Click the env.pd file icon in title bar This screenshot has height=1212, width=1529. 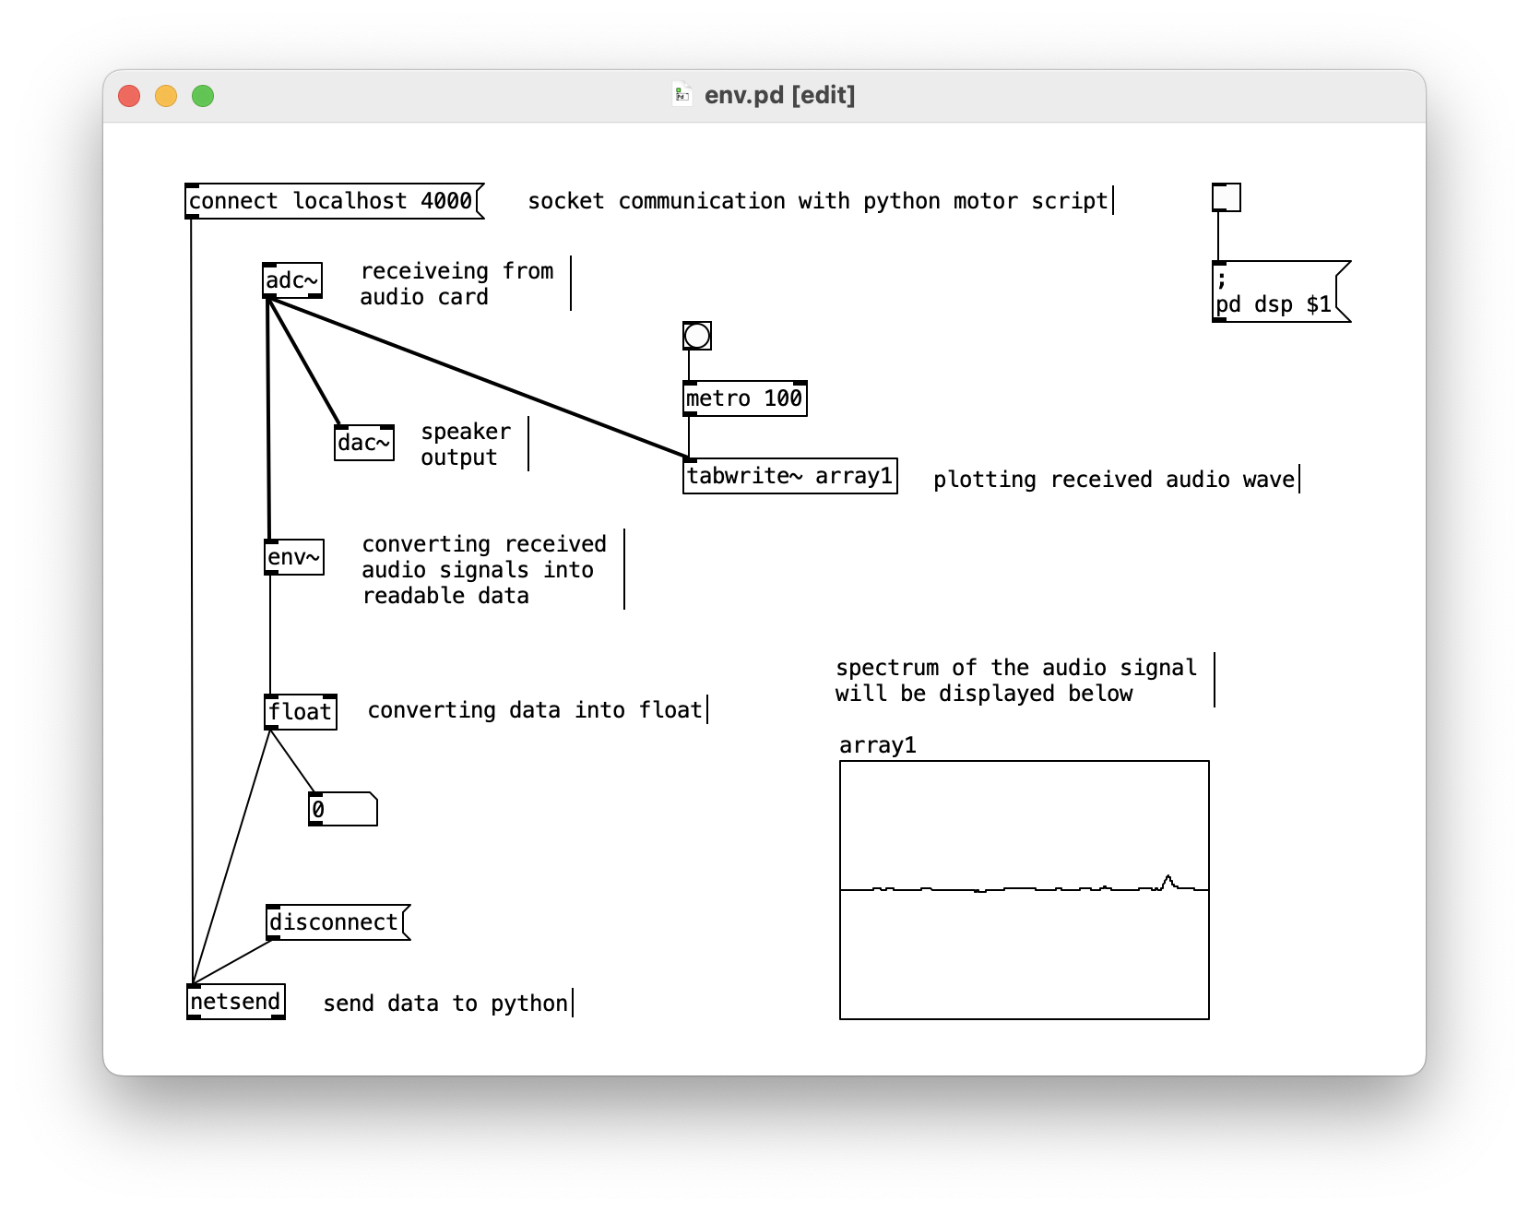point(682,95)
